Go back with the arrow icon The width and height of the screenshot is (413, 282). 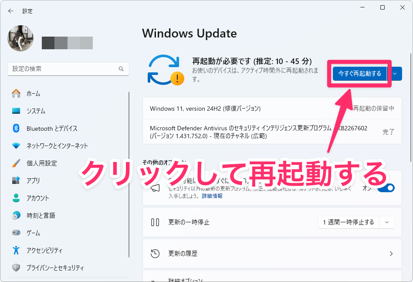[x=11, y=11]
